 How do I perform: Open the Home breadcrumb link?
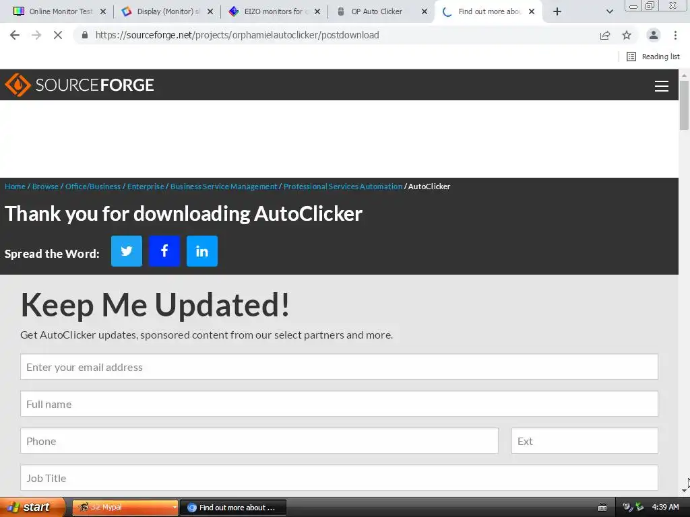(x=15, y=186)
